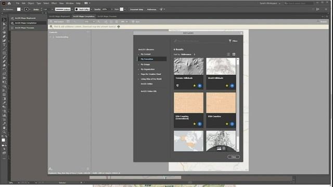The height and width of the screenshot is (187, 333).
Task: Click the Document Setup button
Action: pos(136,9)
